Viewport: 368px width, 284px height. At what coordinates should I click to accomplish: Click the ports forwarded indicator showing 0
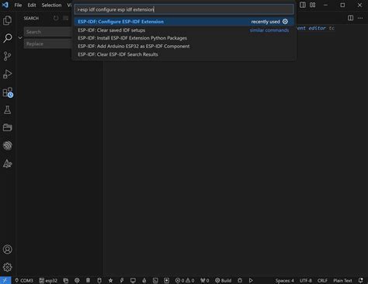pos(204,280)
